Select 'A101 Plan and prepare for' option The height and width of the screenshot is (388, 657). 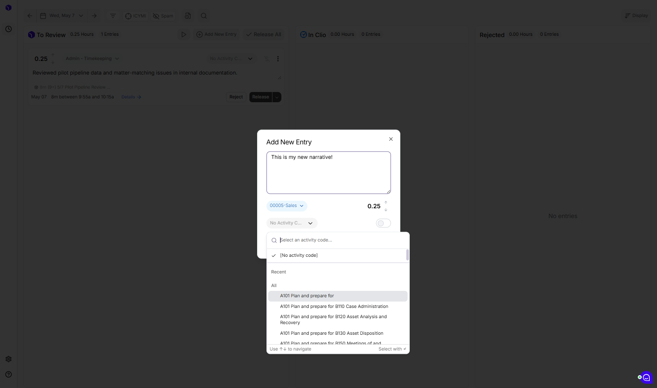point(338,296)
